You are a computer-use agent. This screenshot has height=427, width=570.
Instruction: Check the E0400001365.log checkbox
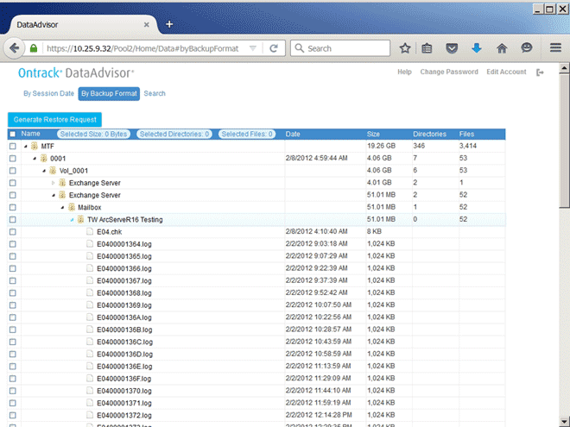click(13, 256)
